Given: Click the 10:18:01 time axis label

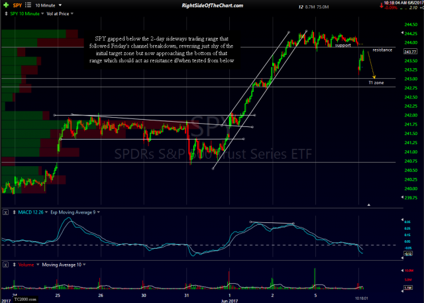Looking at the screenshot, I should 362,298.
